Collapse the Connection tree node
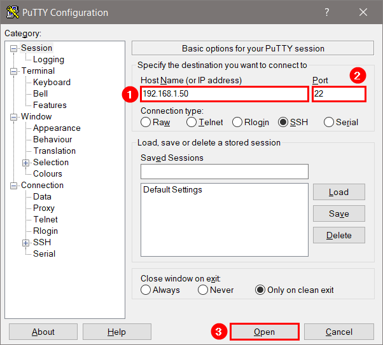The image size is (383, 345). pos(14,186)
